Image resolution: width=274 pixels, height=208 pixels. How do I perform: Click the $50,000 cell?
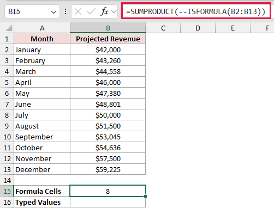tap(108, 115)
